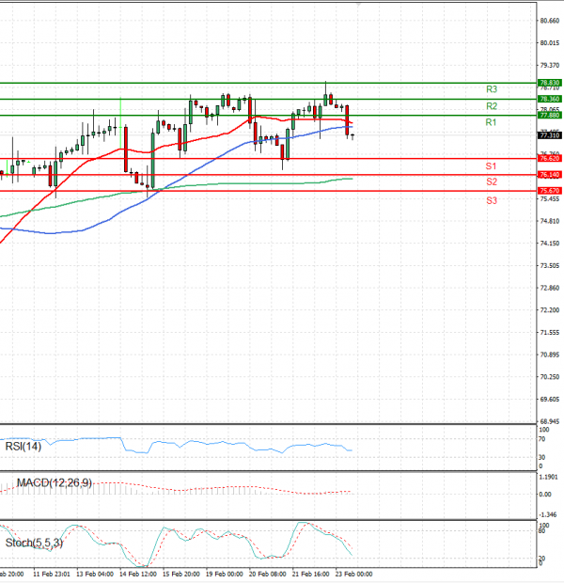The width and height of the screenshot is (564, 583).
Task: Click the 71.555 price axis value
Action: click(x=550, y=332)
